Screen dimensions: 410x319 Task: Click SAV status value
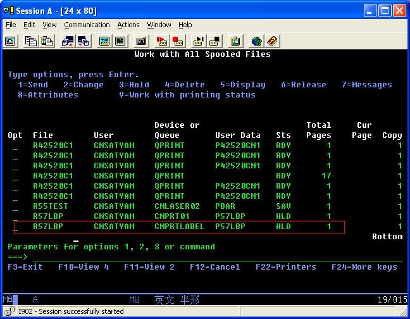(x=283, y=206)
